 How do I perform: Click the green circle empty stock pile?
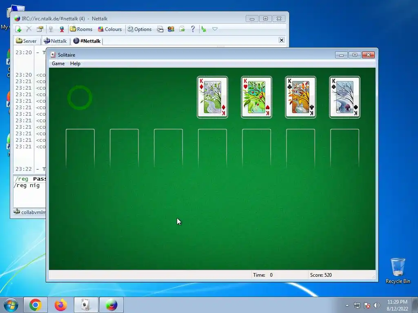coord(80,98)
